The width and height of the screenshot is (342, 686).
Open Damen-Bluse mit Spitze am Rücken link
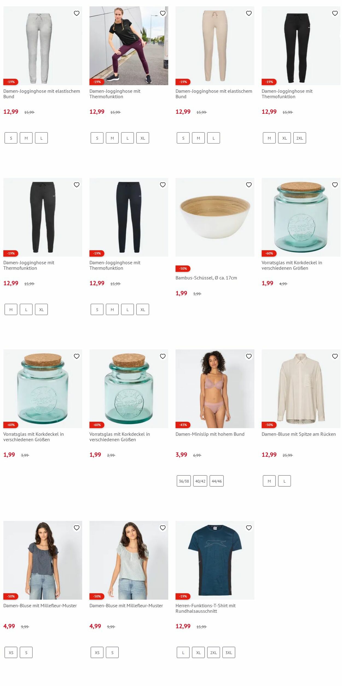pyautogui.click(x=298, y=434)
